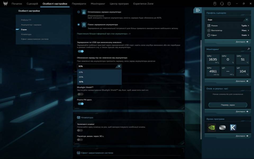Open the battery status information link

tap(103, 34)
